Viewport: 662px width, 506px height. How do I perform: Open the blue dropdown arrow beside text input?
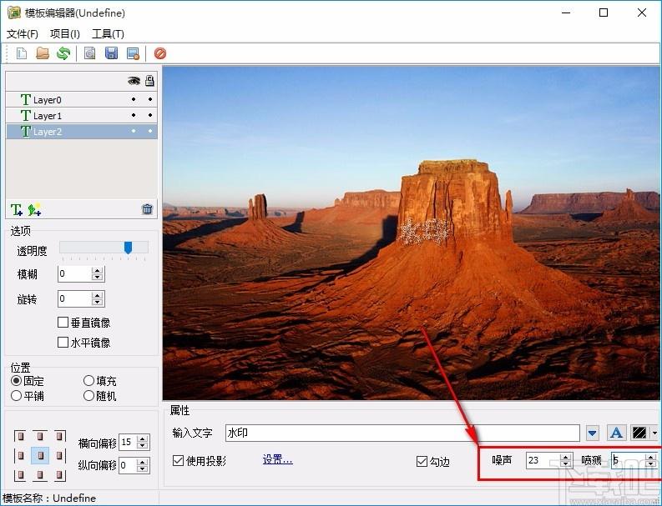click(x=593, y=433)
